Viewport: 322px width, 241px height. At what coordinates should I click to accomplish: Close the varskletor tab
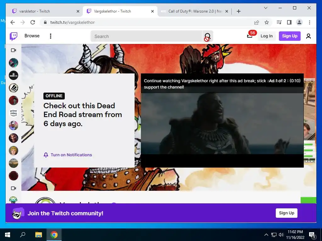pos(78,11)
